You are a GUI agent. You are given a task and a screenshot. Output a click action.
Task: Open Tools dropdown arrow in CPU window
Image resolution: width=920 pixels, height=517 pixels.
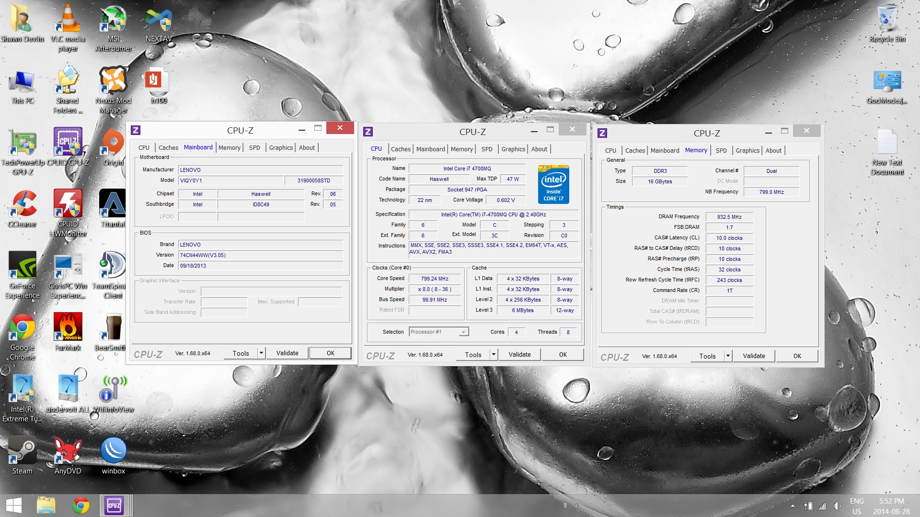pyautogui.click(x=494, y=355)
